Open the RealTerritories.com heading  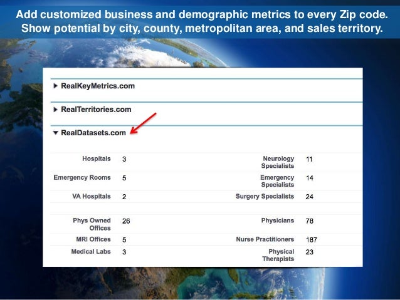[x=96, y=110]
